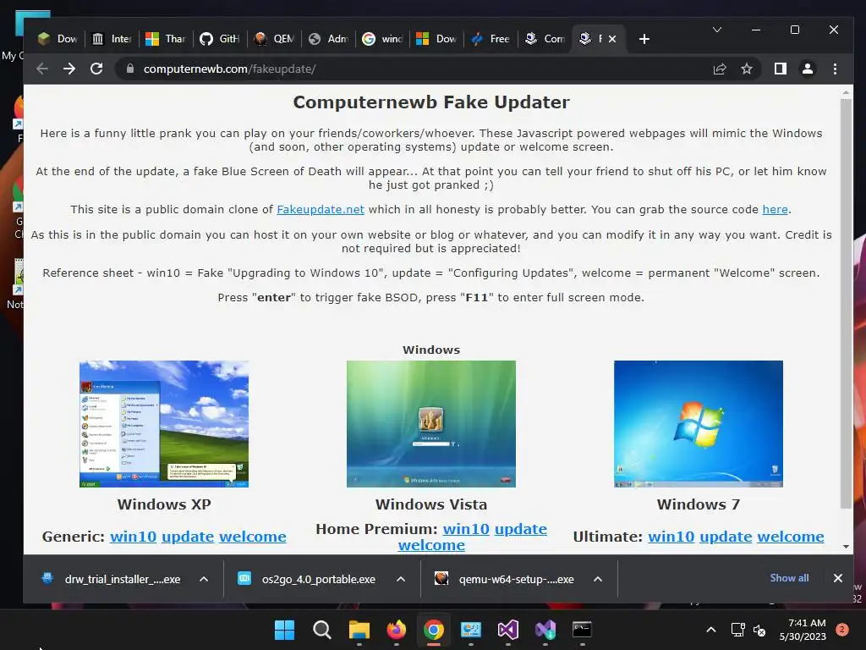The height and width of the screenshot is (650, 866).
Task: Share this page using the share icon
Action: 720,69
